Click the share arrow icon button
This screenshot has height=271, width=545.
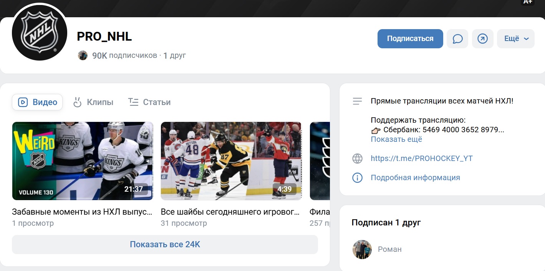coord(482,39)
